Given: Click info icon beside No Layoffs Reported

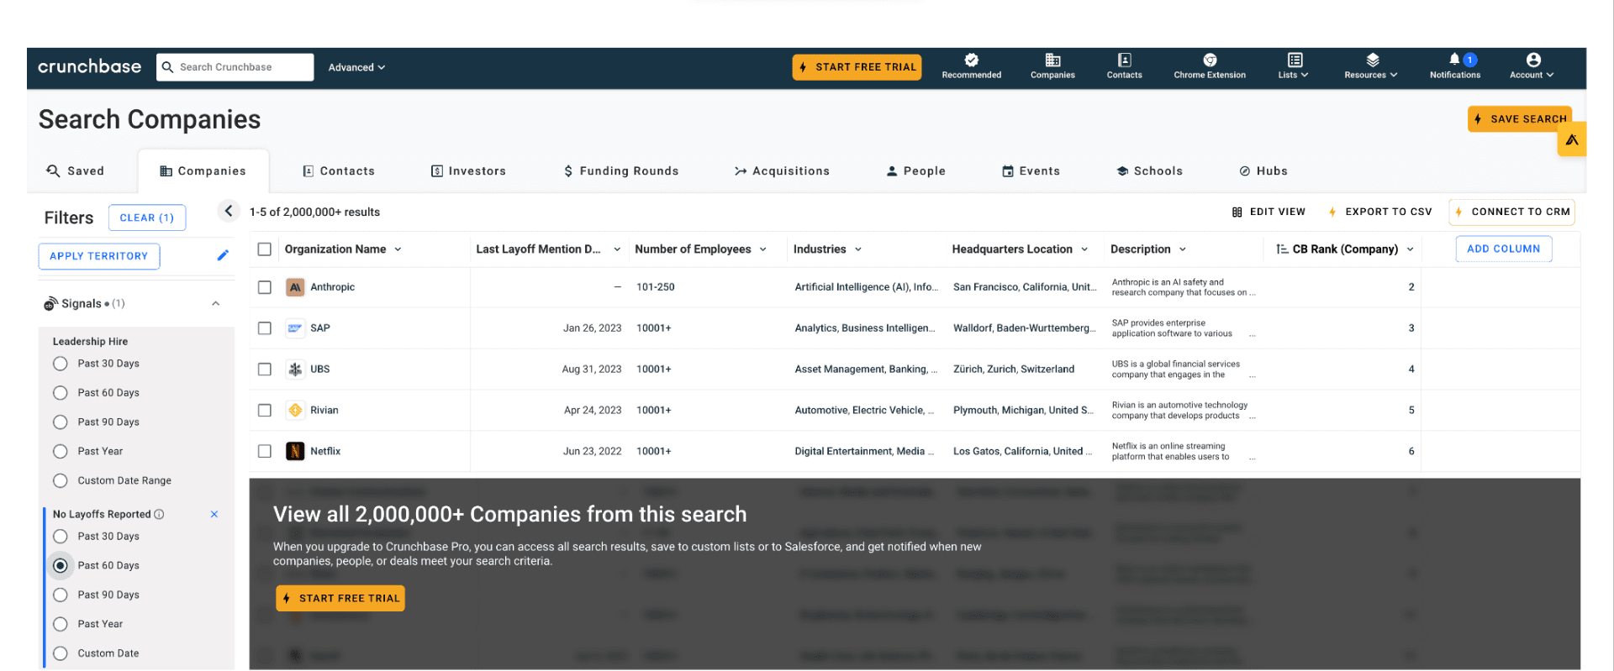Looking at the screenshot, I should click(160, 514).
